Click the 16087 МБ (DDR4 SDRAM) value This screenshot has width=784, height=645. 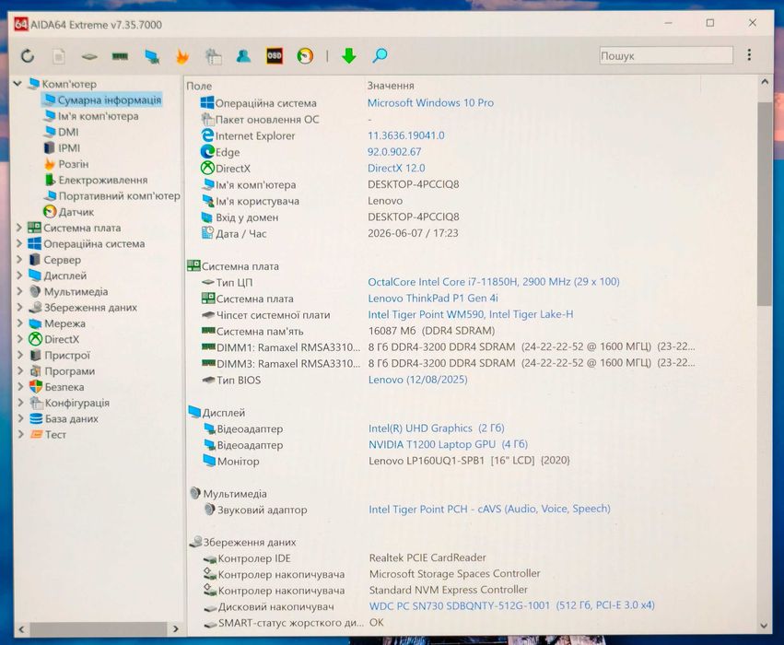point(431,331)
